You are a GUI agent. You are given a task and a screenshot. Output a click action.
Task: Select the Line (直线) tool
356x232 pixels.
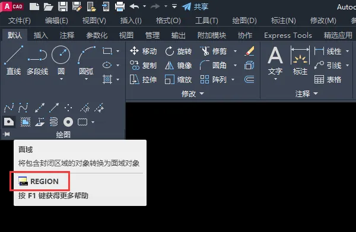pos(14,60)
